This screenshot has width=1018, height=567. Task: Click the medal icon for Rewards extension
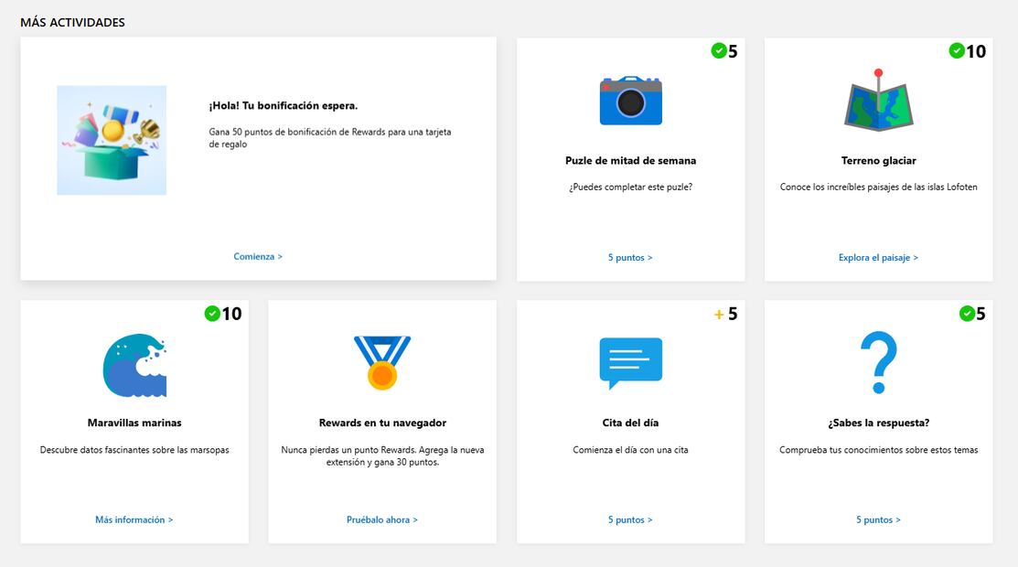tap(382, 363)
